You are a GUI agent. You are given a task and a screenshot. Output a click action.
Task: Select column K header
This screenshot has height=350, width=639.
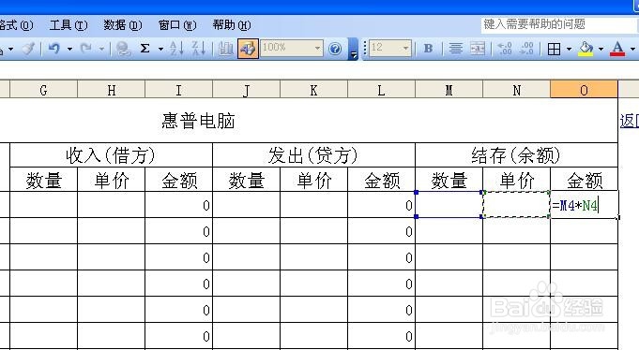pyautogui.click(x=313, y=90)
